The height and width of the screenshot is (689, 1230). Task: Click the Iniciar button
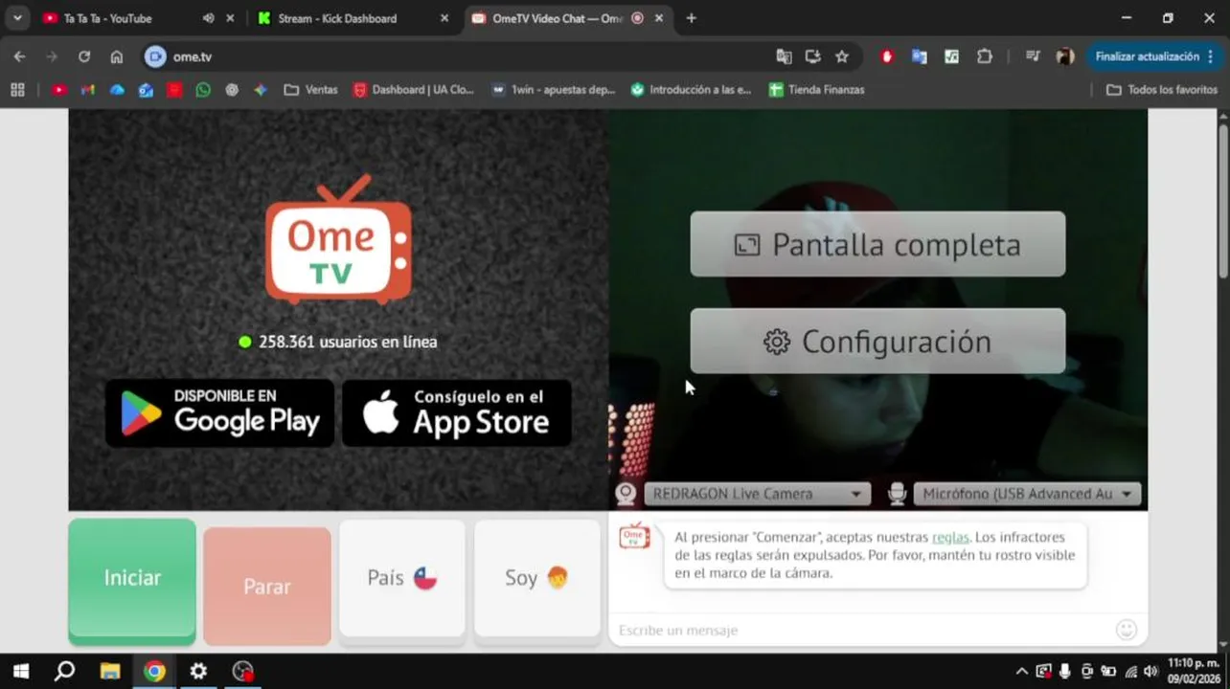tap(132, 578)
